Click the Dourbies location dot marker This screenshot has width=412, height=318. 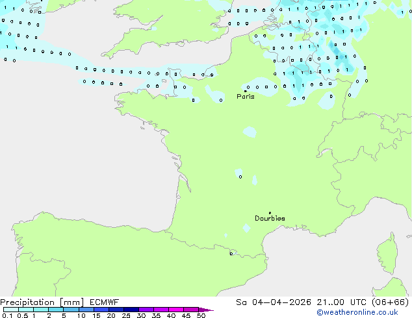click(270, 213)
